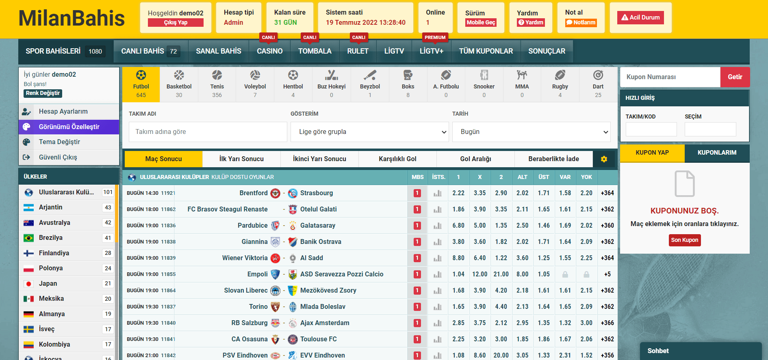This screenshot has height=360, width=768.
Task: Click the empty coupon document icon
Action: tap(685, 184)
